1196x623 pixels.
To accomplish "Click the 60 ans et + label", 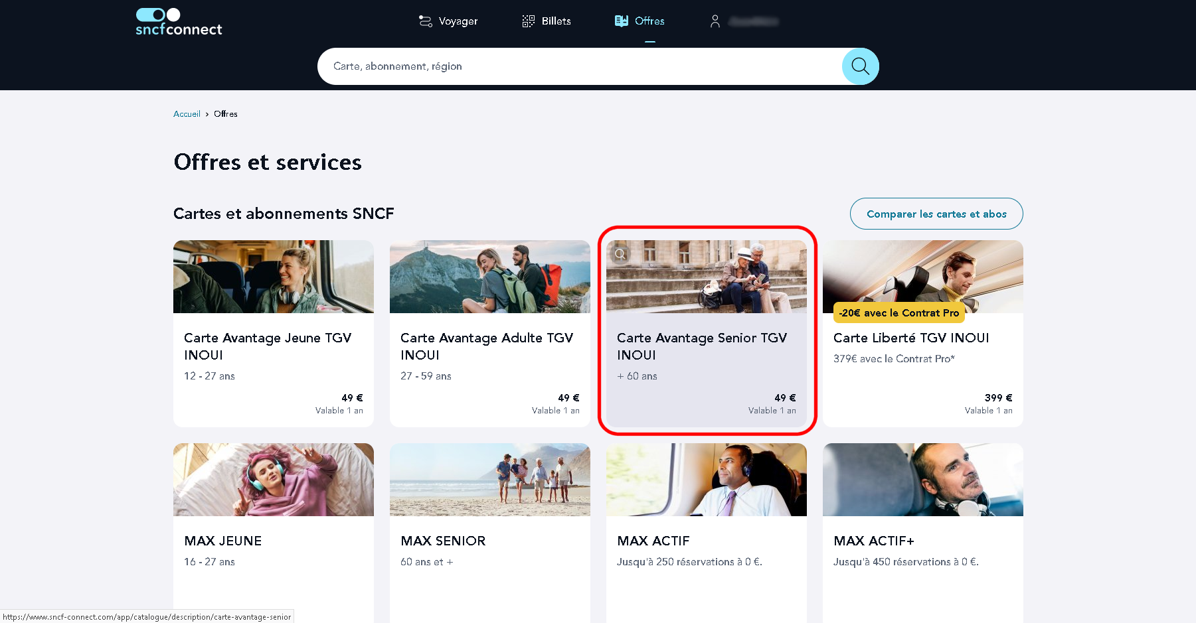I will [426, 562].
